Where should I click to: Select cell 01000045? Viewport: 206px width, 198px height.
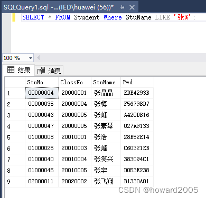(42, 171)
